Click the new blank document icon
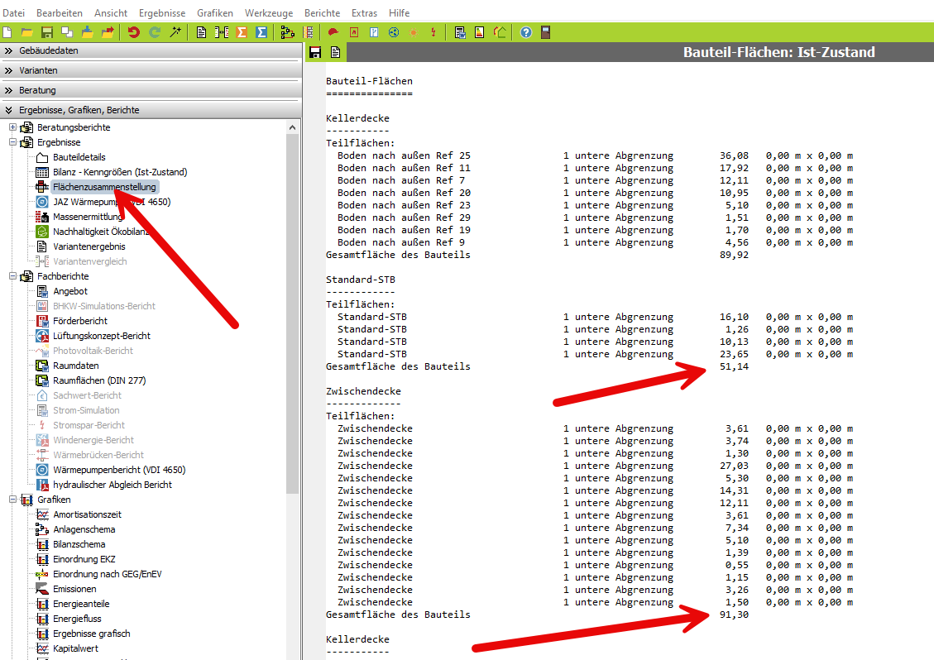The image size is (934, 660). click(x=7, y=32)
